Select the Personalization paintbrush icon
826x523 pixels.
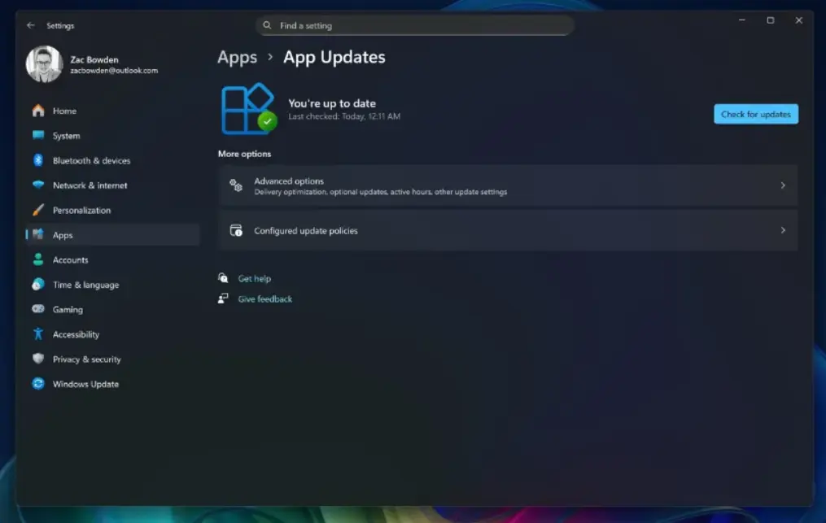pyautogui.click(x=37, y=210)
